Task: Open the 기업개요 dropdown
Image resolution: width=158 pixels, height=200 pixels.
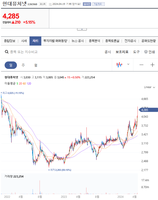Action: pyautogui.click(x=98, y=4)
